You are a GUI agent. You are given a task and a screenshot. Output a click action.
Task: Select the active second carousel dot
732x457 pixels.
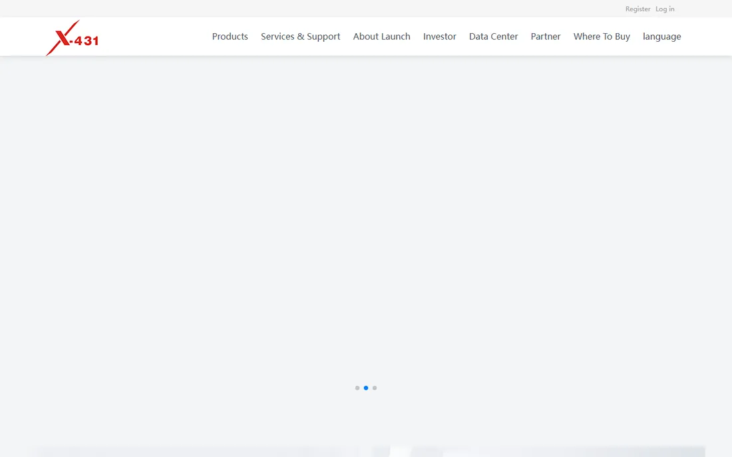pyautogui.click(x=366, y=388)
